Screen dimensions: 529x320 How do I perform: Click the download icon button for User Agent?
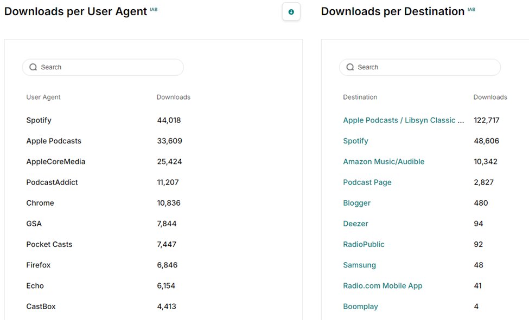click(x=291, y=12)
